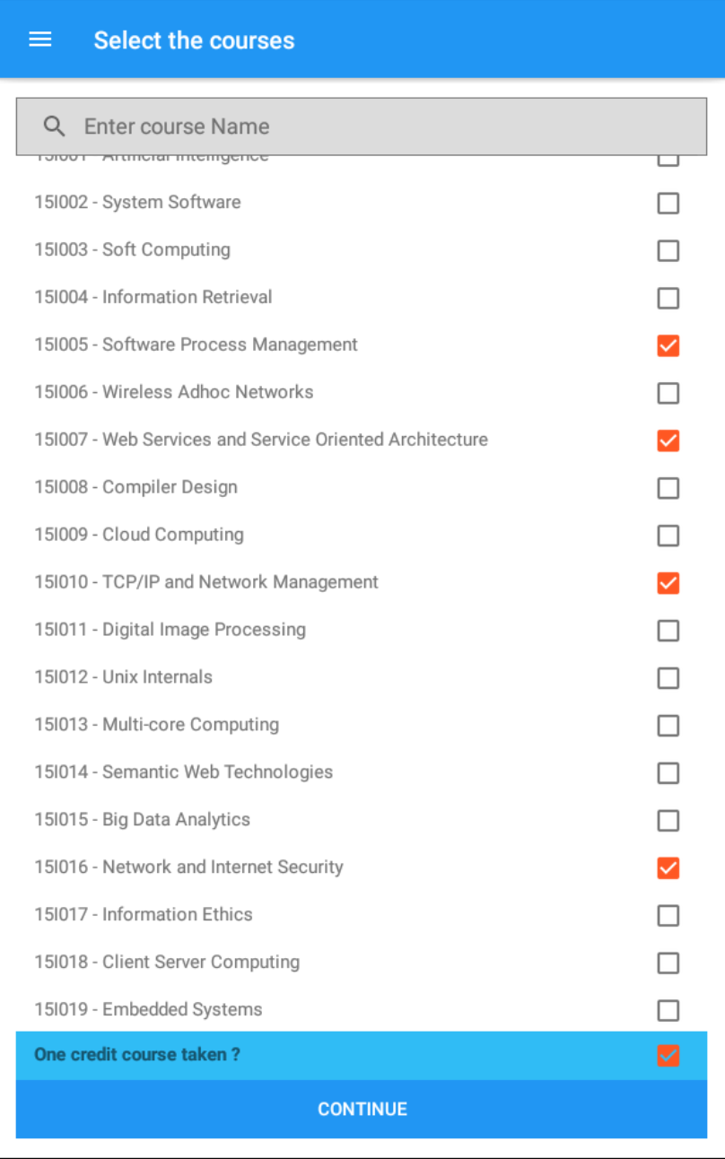Uncheck Software Process Management course
The height and width of the screenshot is (1159, 725).
coord(668,345)
